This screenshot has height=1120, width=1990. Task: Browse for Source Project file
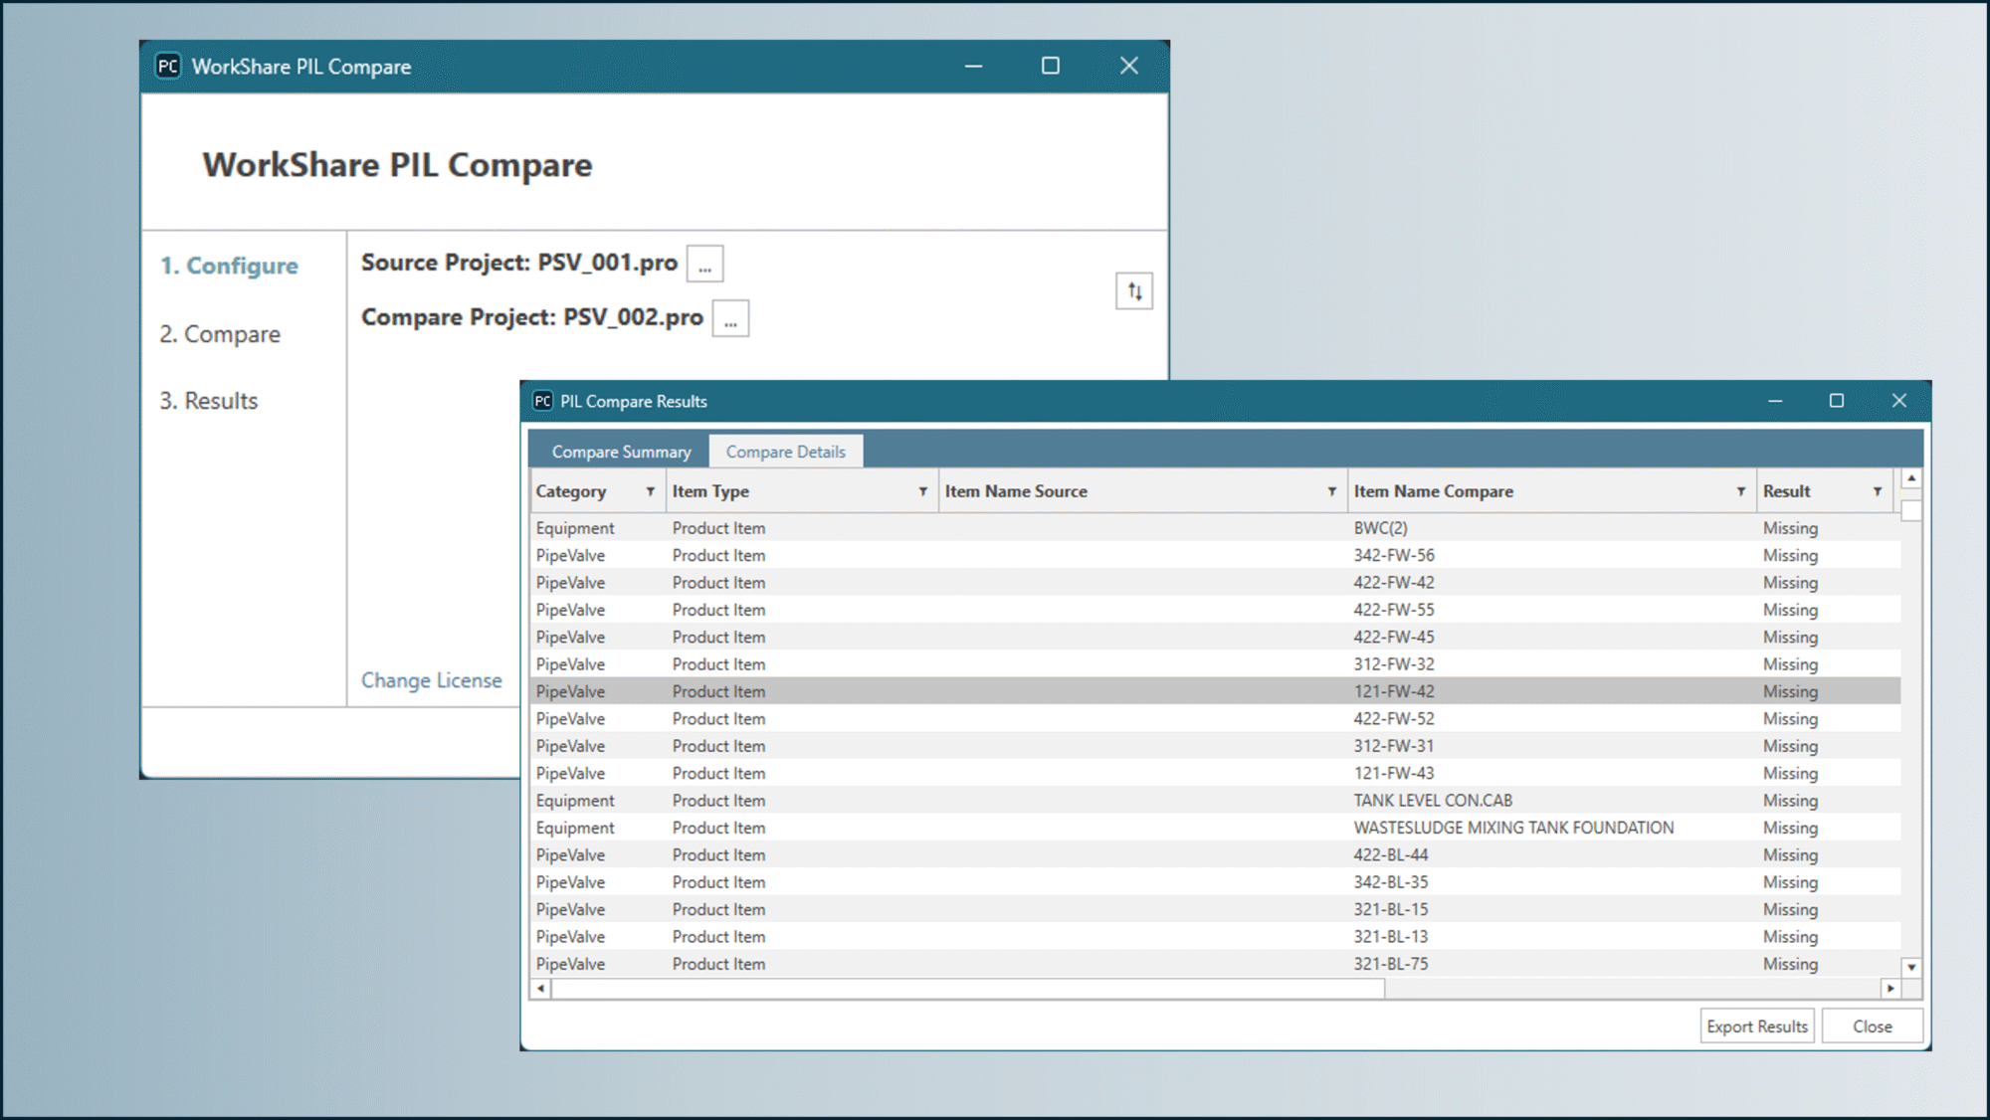(704, 265)
